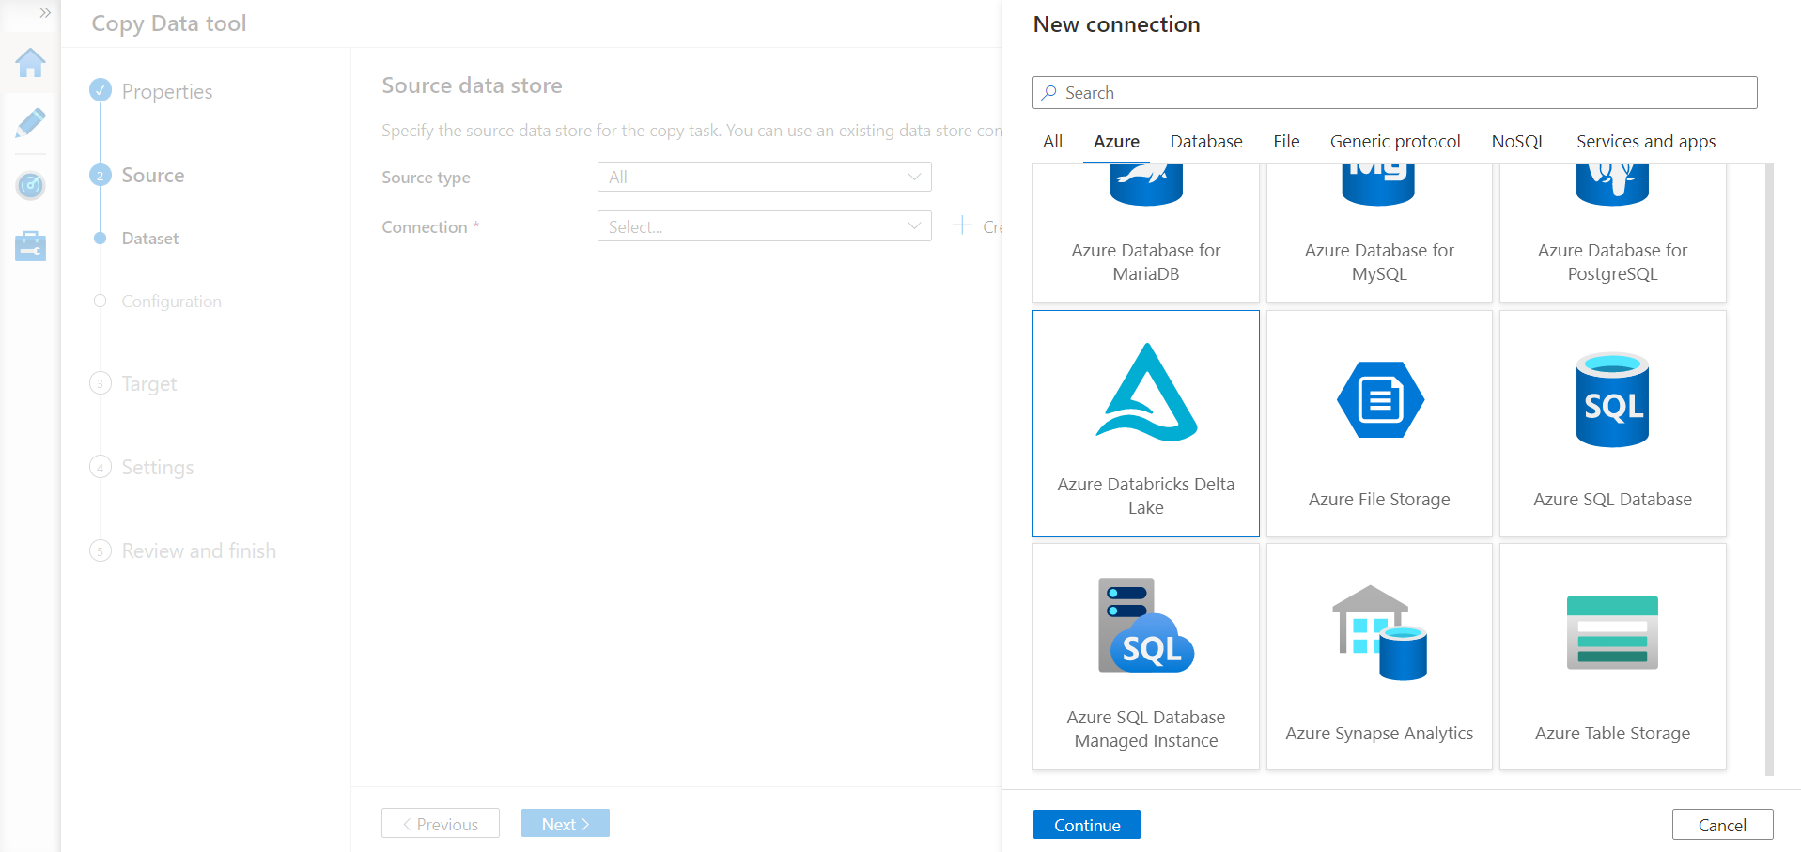Open the Home icon in left sidebar

(30, 63)
